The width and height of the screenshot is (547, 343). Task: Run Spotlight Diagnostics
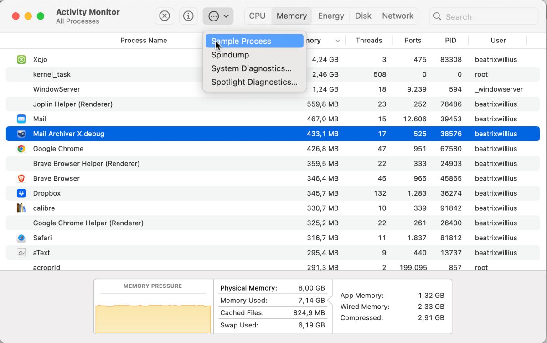click(255, 82)
